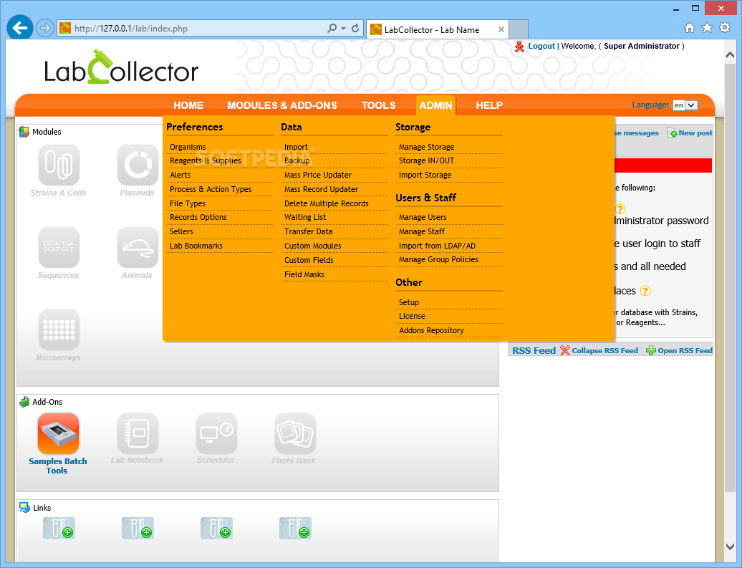Click the red Collapse RSS Feed X icon
Viewport: 742px width, 568px height.
click(x=565, y=350)
